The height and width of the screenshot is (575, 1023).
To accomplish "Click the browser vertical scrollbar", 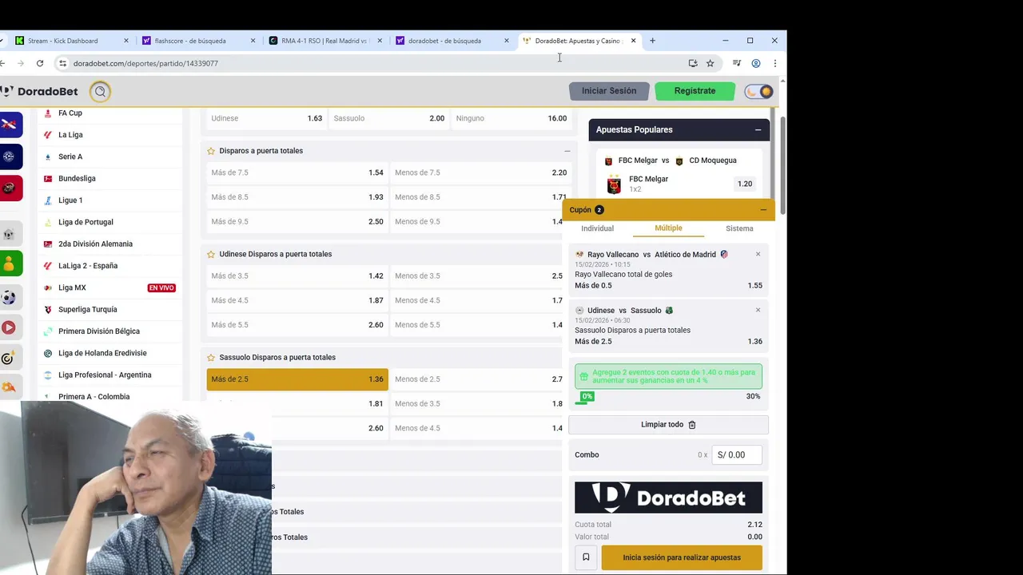I will [782, 164].
